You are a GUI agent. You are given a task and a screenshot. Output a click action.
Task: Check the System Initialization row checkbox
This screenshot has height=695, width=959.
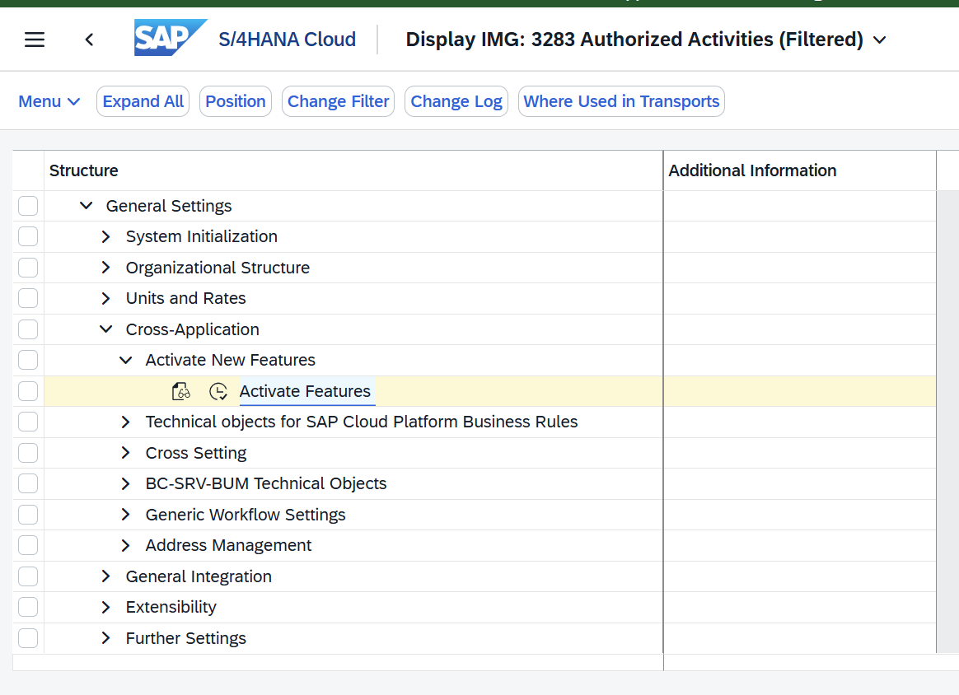click(28, 236)
